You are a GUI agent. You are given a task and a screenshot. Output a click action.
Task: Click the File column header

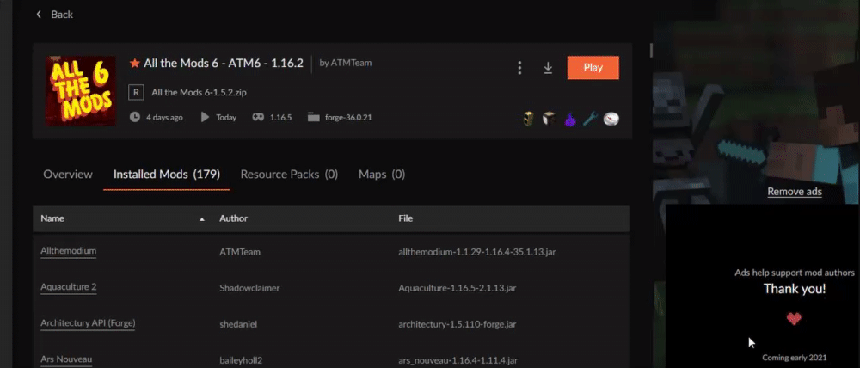click(405, 218)
